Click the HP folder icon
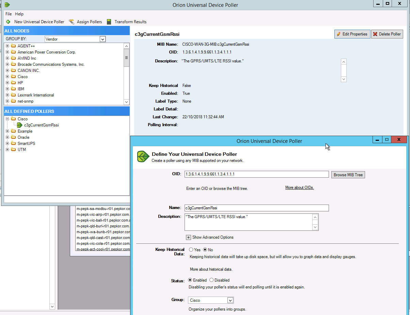Screen dimensions: 410x315 tap(13, 83)
